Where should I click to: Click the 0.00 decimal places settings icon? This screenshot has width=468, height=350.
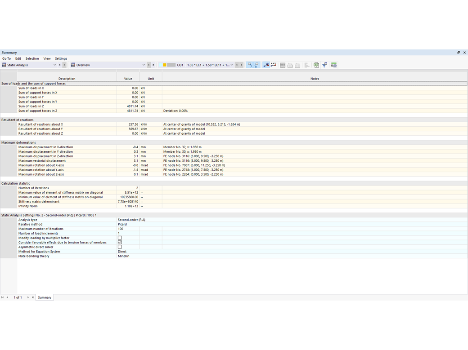click(333, 65)
